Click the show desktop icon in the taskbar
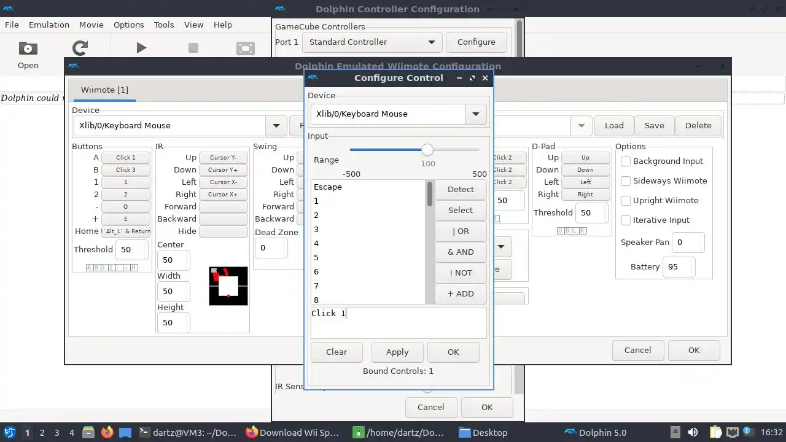This screenshot has height=442, width=786. 125,432
